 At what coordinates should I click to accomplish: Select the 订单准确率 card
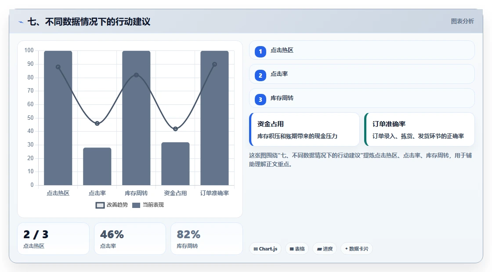419,129
